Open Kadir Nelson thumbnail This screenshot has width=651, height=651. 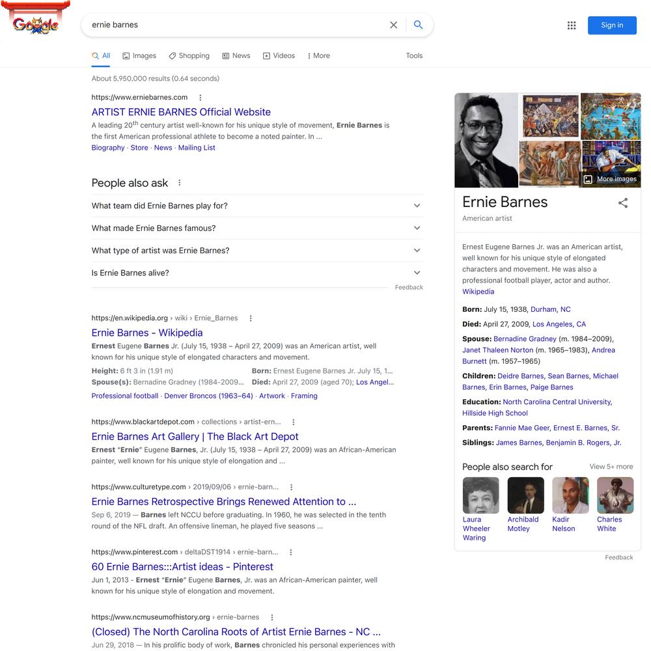(570, 495)
